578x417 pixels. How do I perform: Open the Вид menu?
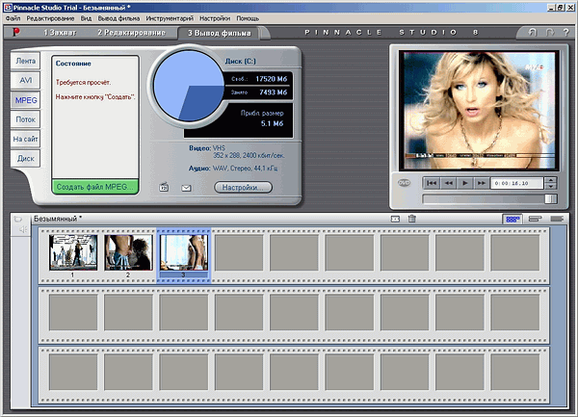click(86, 18)
